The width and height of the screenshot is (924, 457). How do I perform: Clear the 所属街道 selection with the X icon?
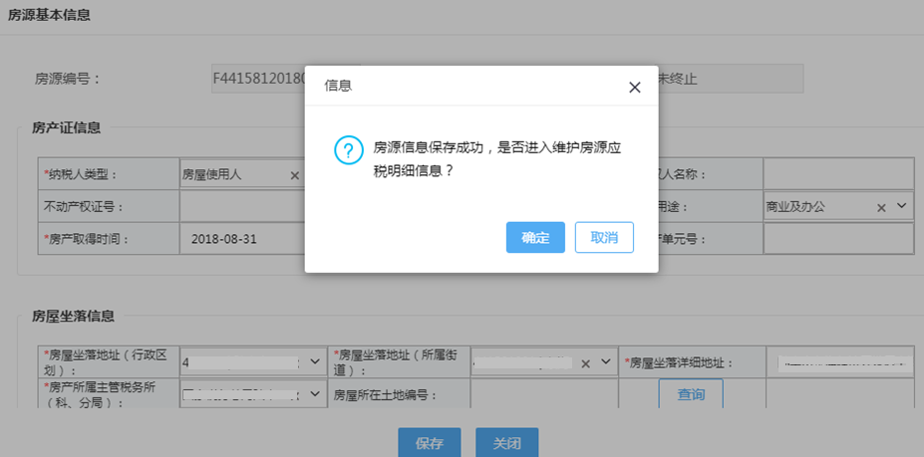click(x=585, y=363)
